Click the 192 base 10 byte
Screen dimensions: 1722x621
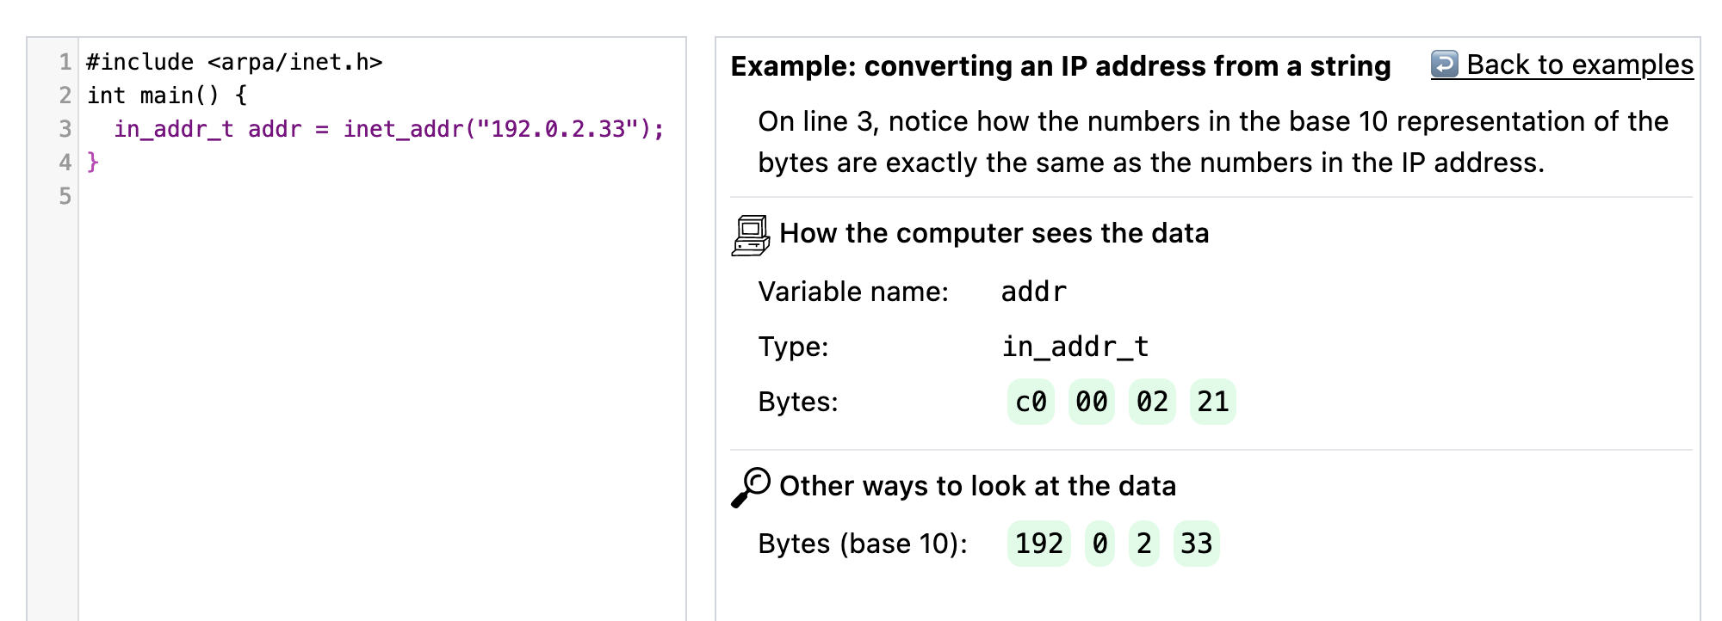[x=1038, y=544]
